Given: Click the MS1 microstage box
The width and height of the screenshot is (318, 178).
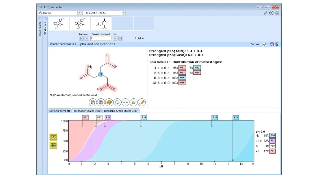Looking at the screenshot, I should pos(182,68).
